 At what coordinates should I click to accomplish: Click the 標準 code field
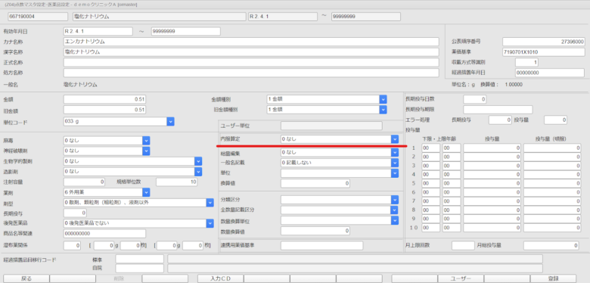pos(140,259)
